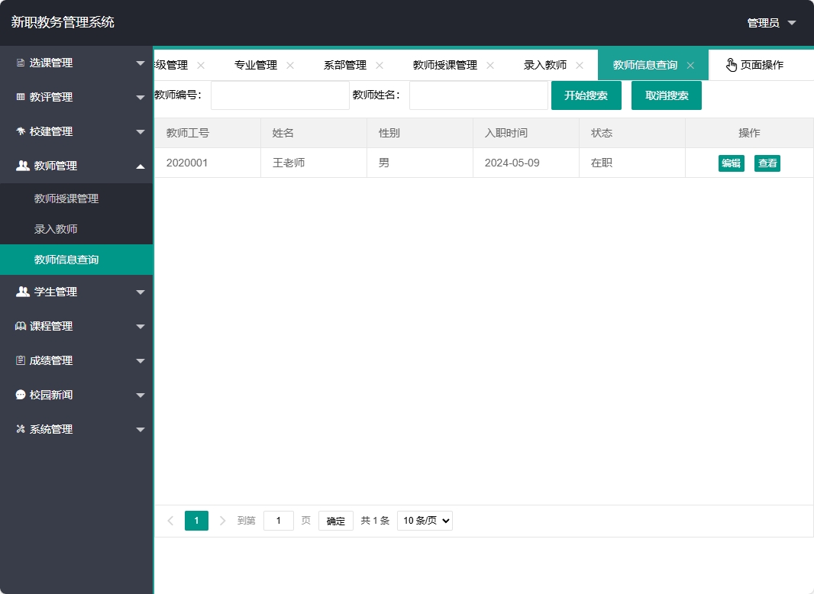Collapse the 教师管理 menu section
814x594 pixels.
(76, 166)
